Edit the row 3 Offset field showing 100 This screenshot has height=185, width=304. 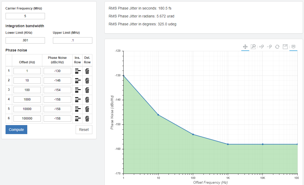click(x=27, y=90)
